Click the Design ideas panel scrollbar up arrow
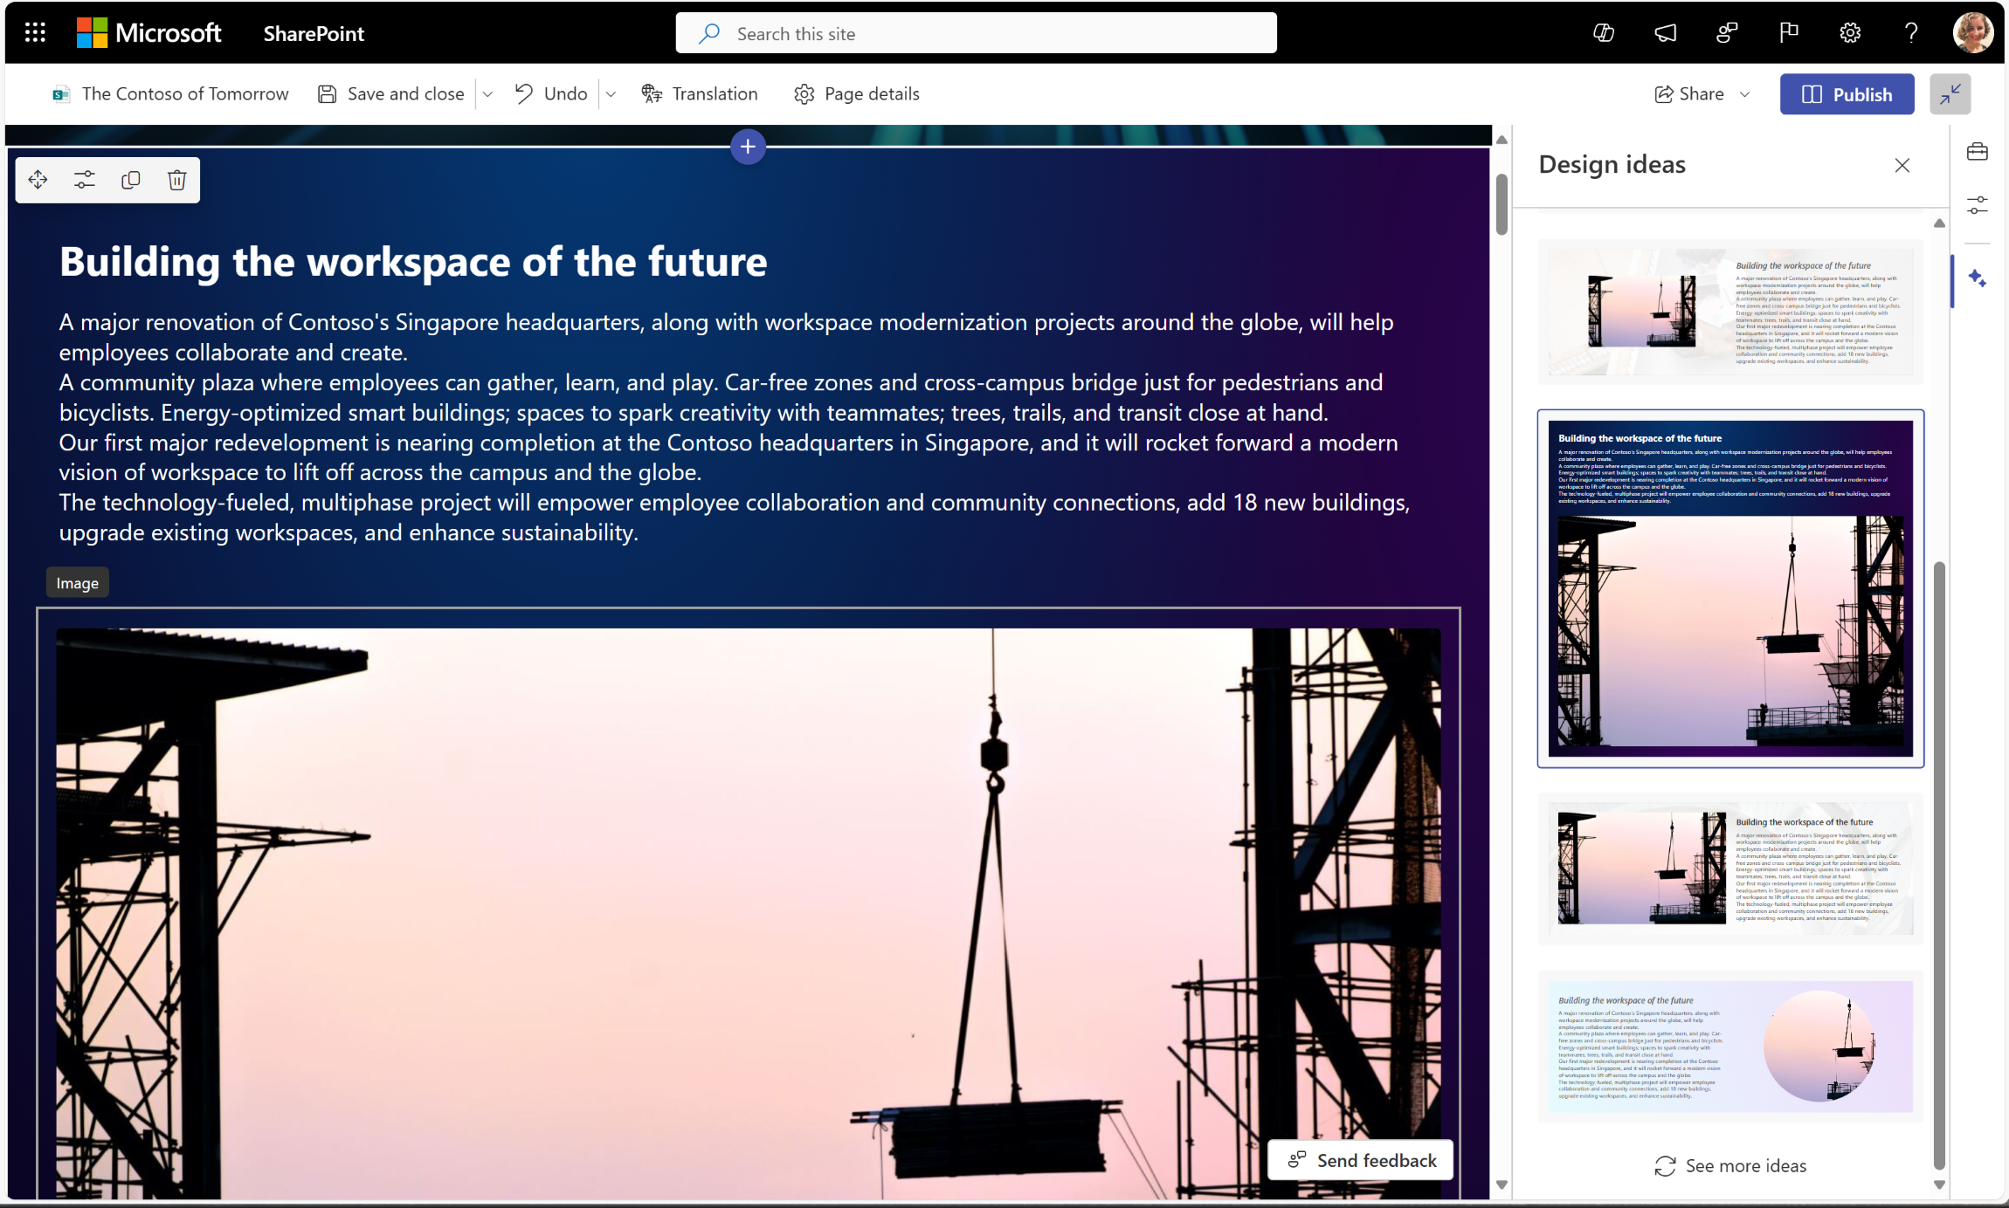Viewport: 2009px width, 1208px height. (x=1936, y=221)
